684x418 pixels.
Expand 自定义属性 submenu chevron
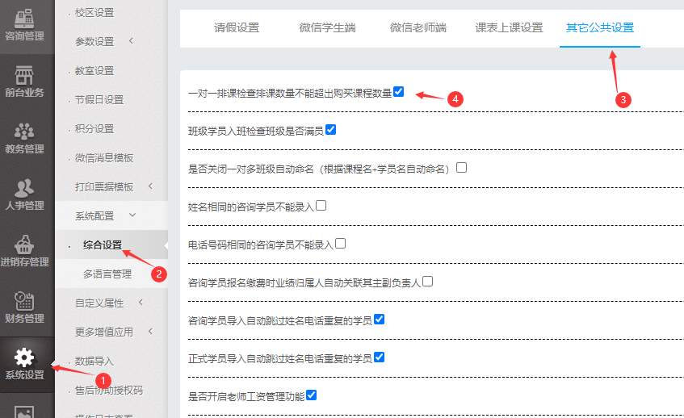[x=141, y=302]
